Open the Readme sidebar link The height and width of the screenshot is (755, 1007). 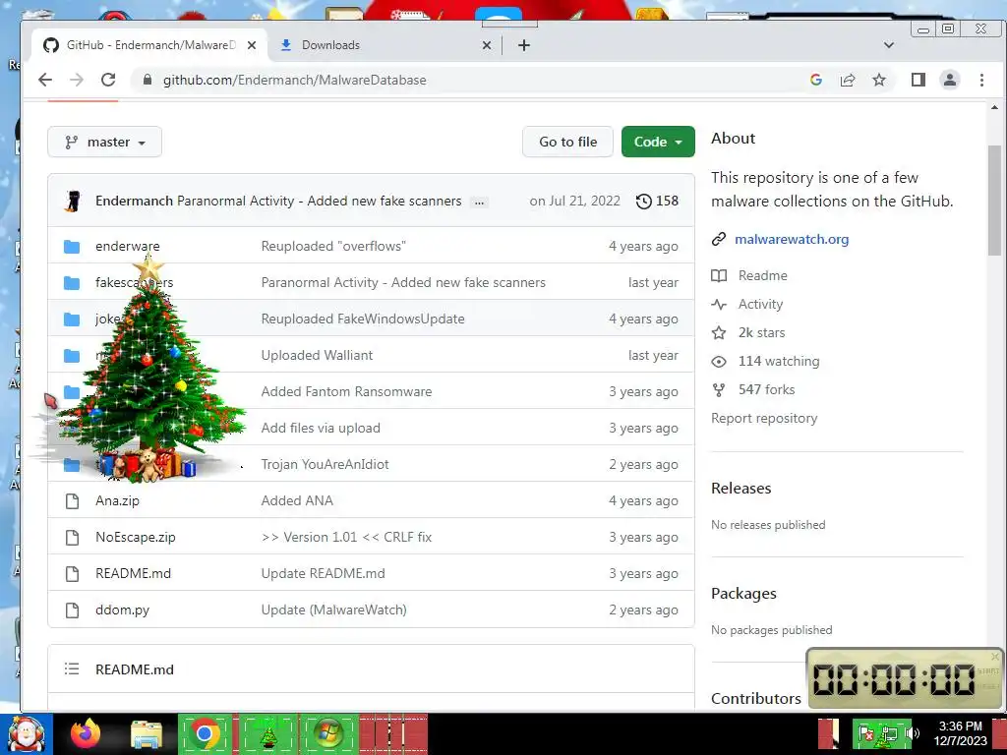tap(762, 275)
